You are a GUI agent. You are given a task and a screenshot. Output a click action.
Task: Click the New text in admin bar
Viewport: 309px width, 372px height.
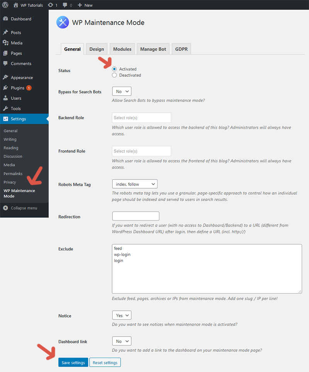coord(88,5)
